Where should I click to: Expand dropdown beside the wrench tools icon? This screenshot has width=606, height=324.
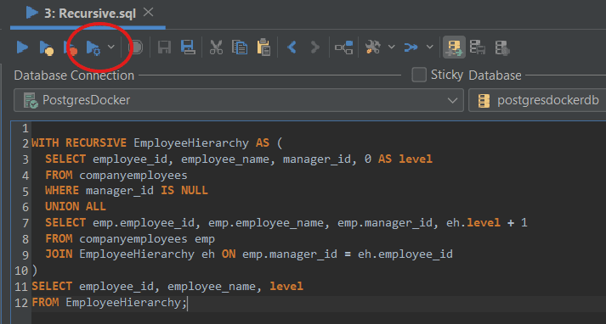392,47
